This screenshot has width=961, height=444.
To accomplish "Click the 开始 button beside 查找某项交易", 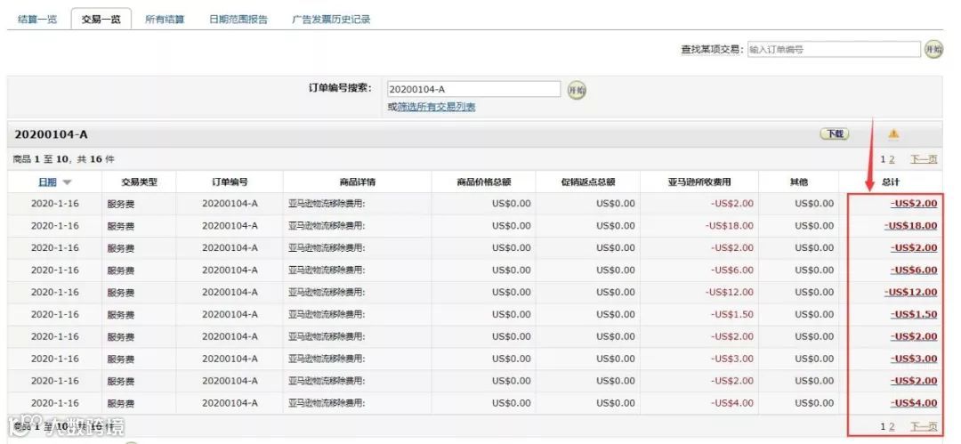I will click(933, 50).
